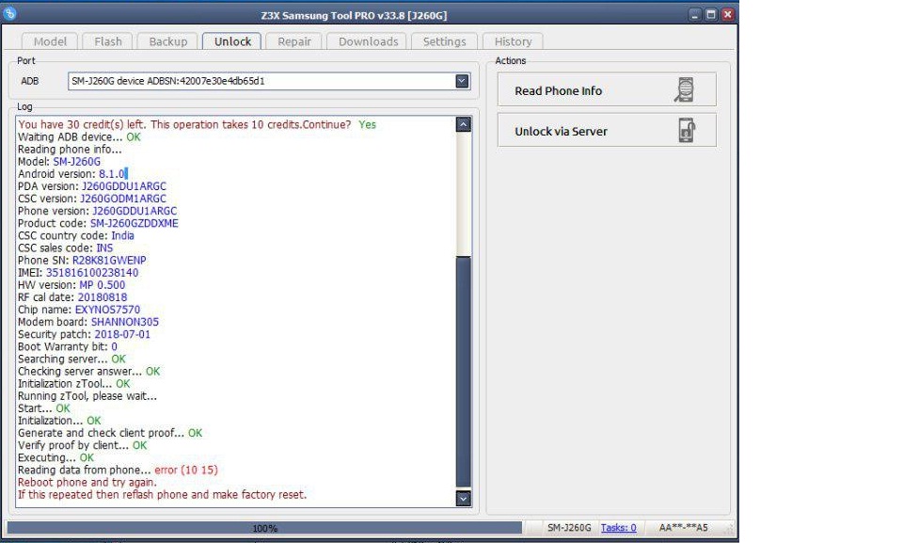Click the Z3X app icon in title bar

tap(9, 13)
